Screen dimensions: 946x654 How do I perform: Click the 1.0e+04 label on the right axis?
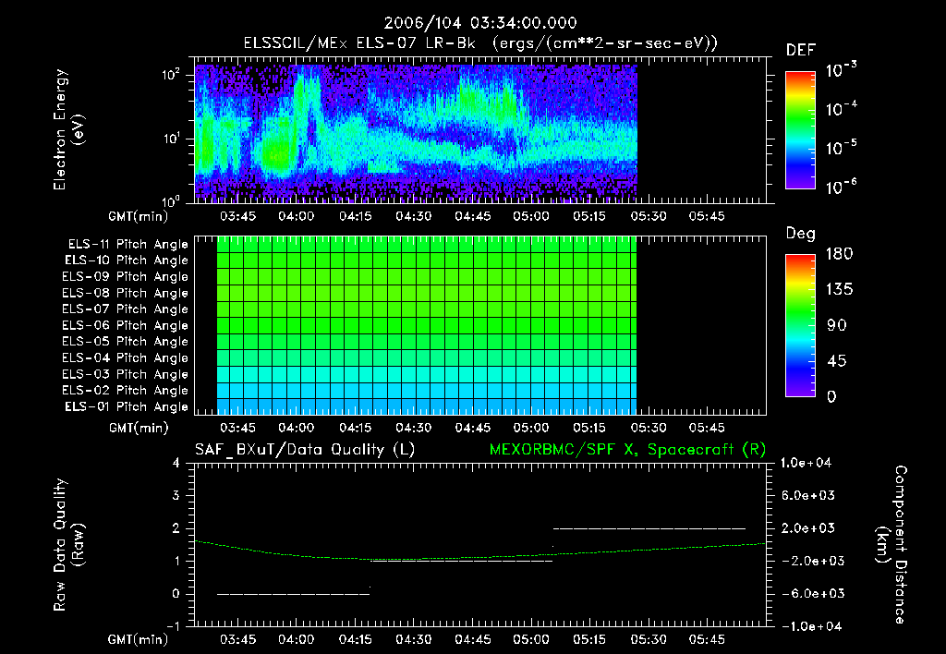click(x=806, y=463)
